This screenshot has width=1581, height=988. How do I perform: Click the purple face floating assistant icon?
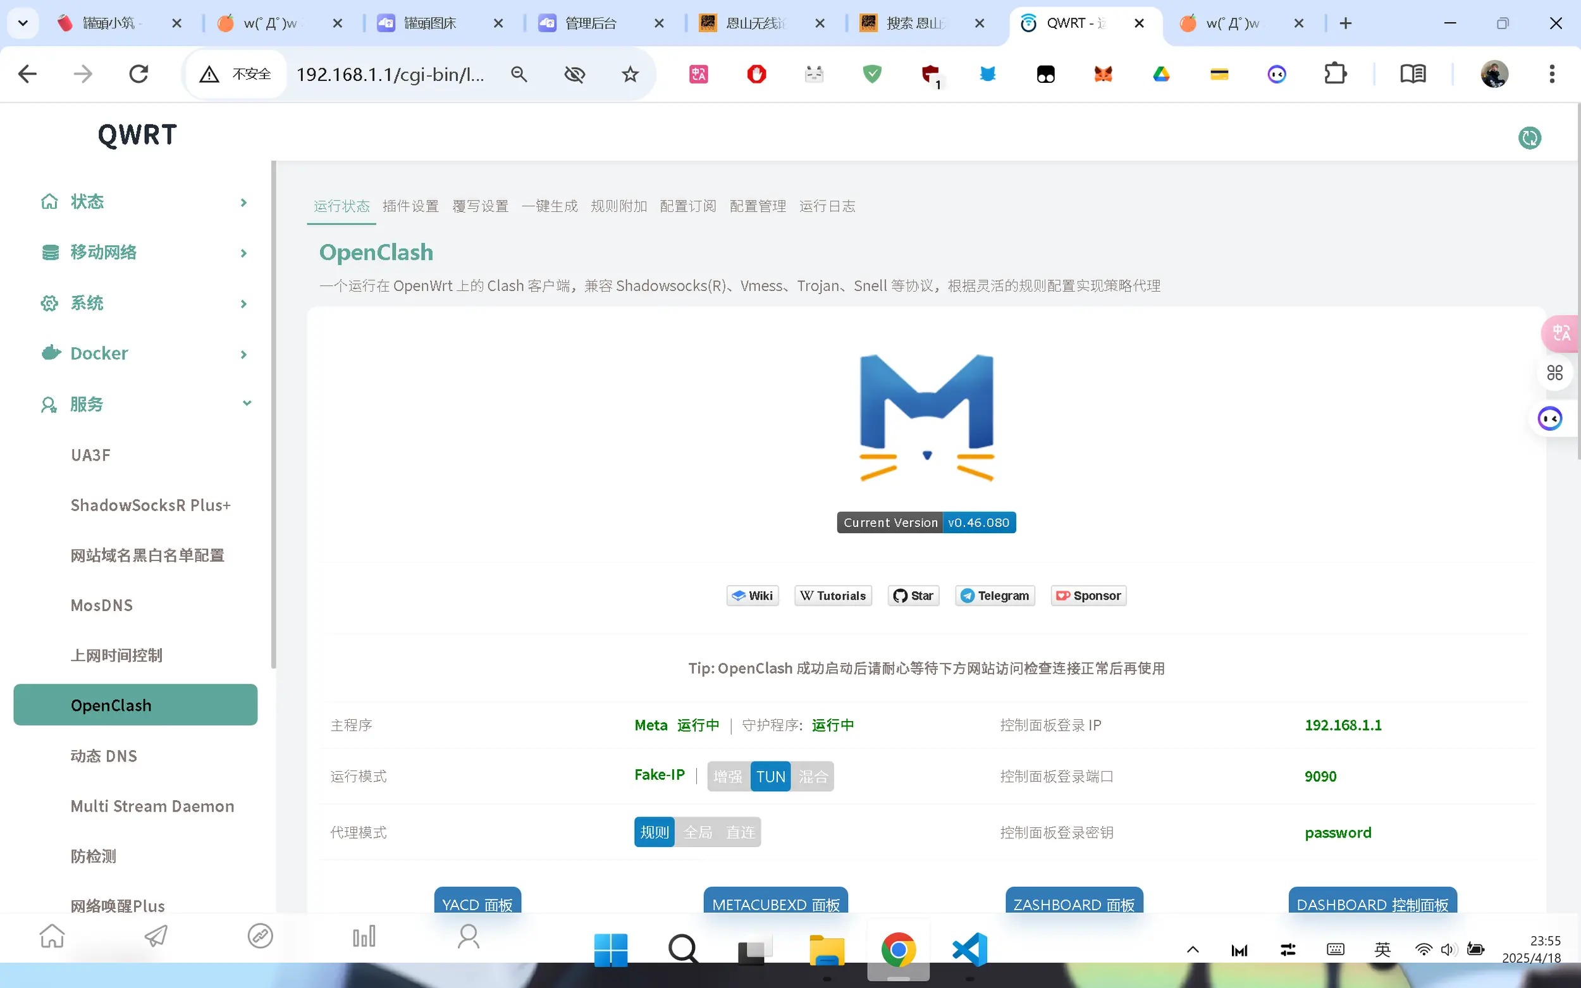pyautogui.click(x=1549, y=418)
